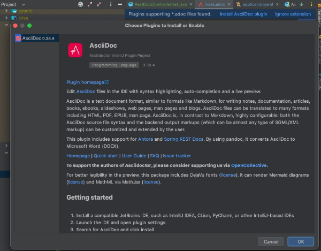This screenshot has height=251, width=321.
Task: Select the .gradle folder row
Action: click(62, 11)
